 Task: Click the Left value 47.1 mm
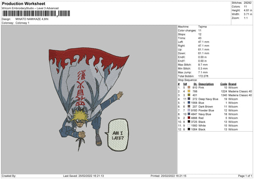click(x=204, y=42)
